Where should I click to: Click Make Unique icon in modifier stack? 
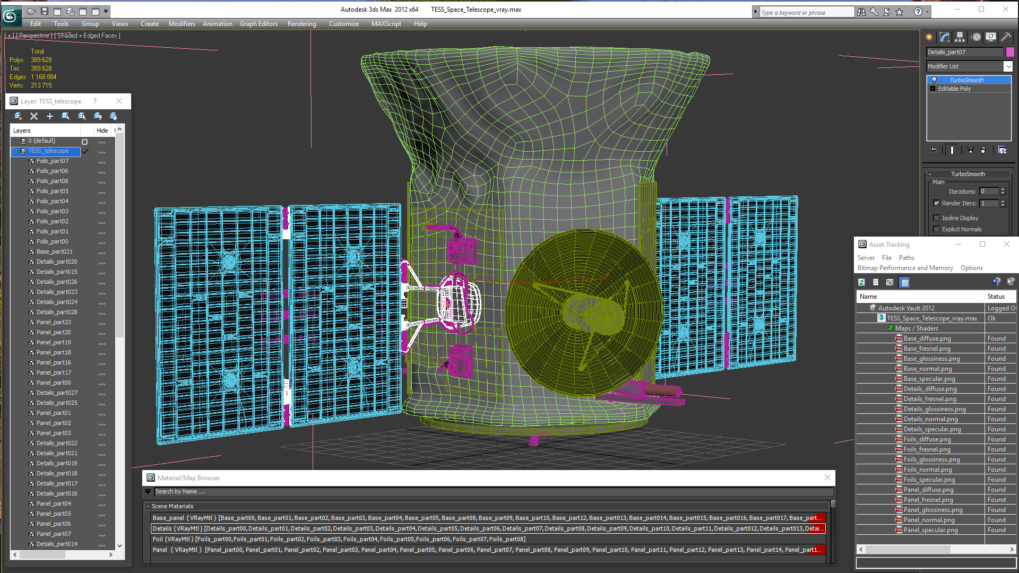point(970,150)
